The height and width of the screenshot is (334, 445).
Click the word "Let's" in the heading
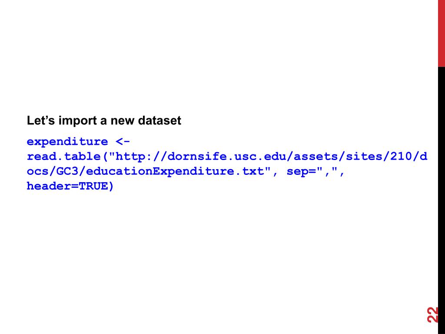(41, 121)
